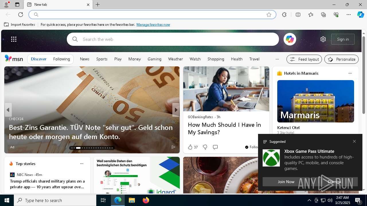The image size is (367, 206).
Task: Dislike the savings article
Action: pos(205,147)
